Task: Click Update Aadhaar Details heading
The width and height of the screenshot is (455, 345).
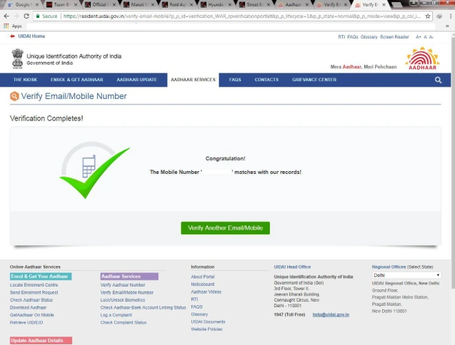Action: point(41,341)
